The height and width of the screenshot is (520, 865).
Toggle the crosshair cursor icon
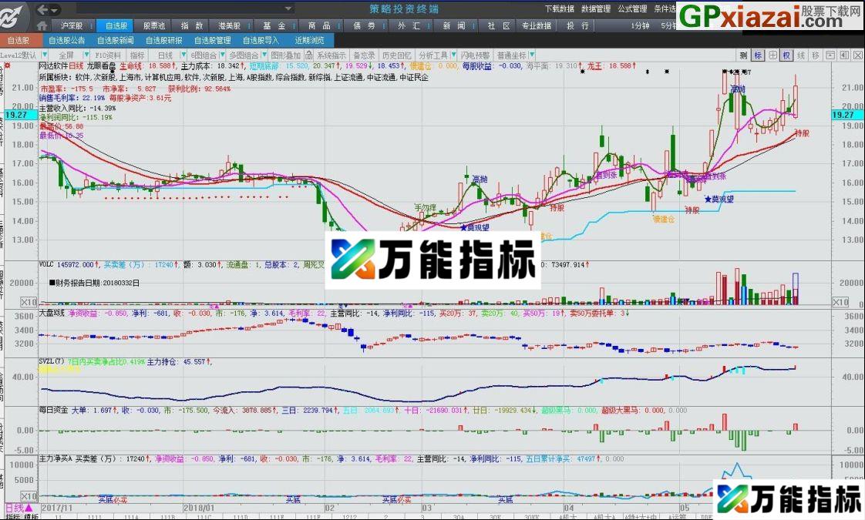(772, 55)
